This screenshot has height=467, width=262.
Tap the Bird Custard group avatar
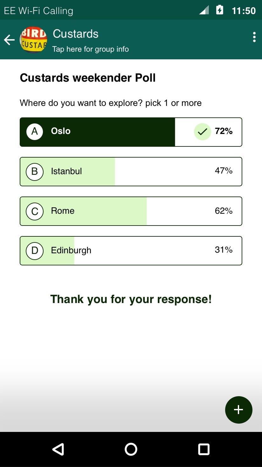33,40
